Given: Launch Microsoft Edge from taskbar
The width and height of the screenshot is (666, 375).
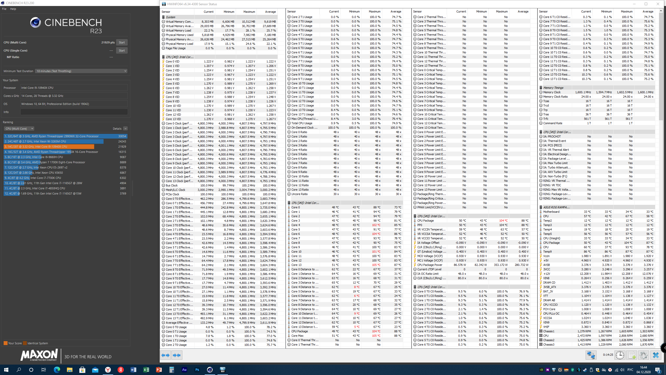Looking at the screenshot, I should [x=57, y=370].
